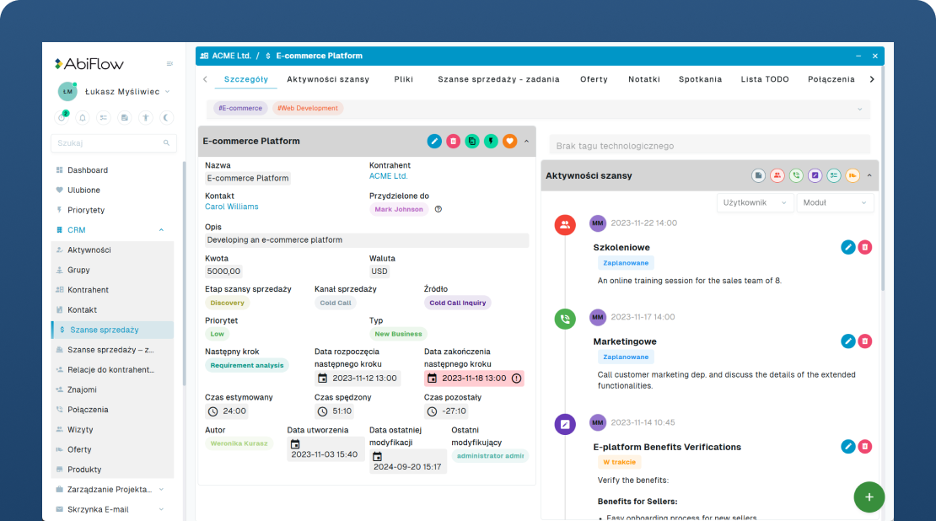The height and width of the screenshot is (521, 936).
Task: Edit the Marketingowe activity
Action: point(848,341)
